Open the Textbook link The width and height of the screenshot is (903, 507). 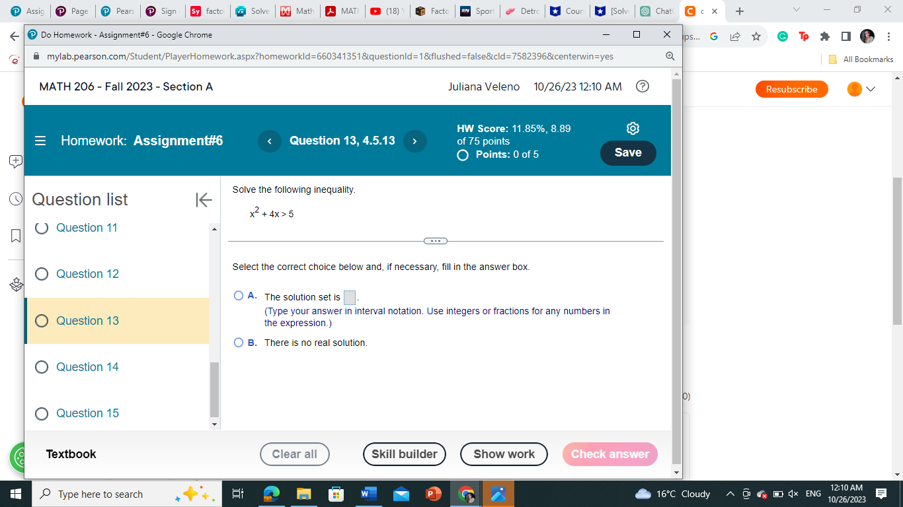(x=71, y=454)
